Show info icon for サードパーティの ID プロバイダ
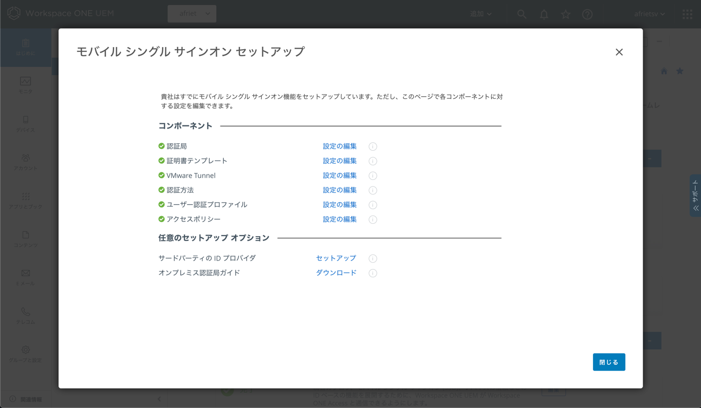The width and height of the screenshot is (701, 408). coord(373,258)
